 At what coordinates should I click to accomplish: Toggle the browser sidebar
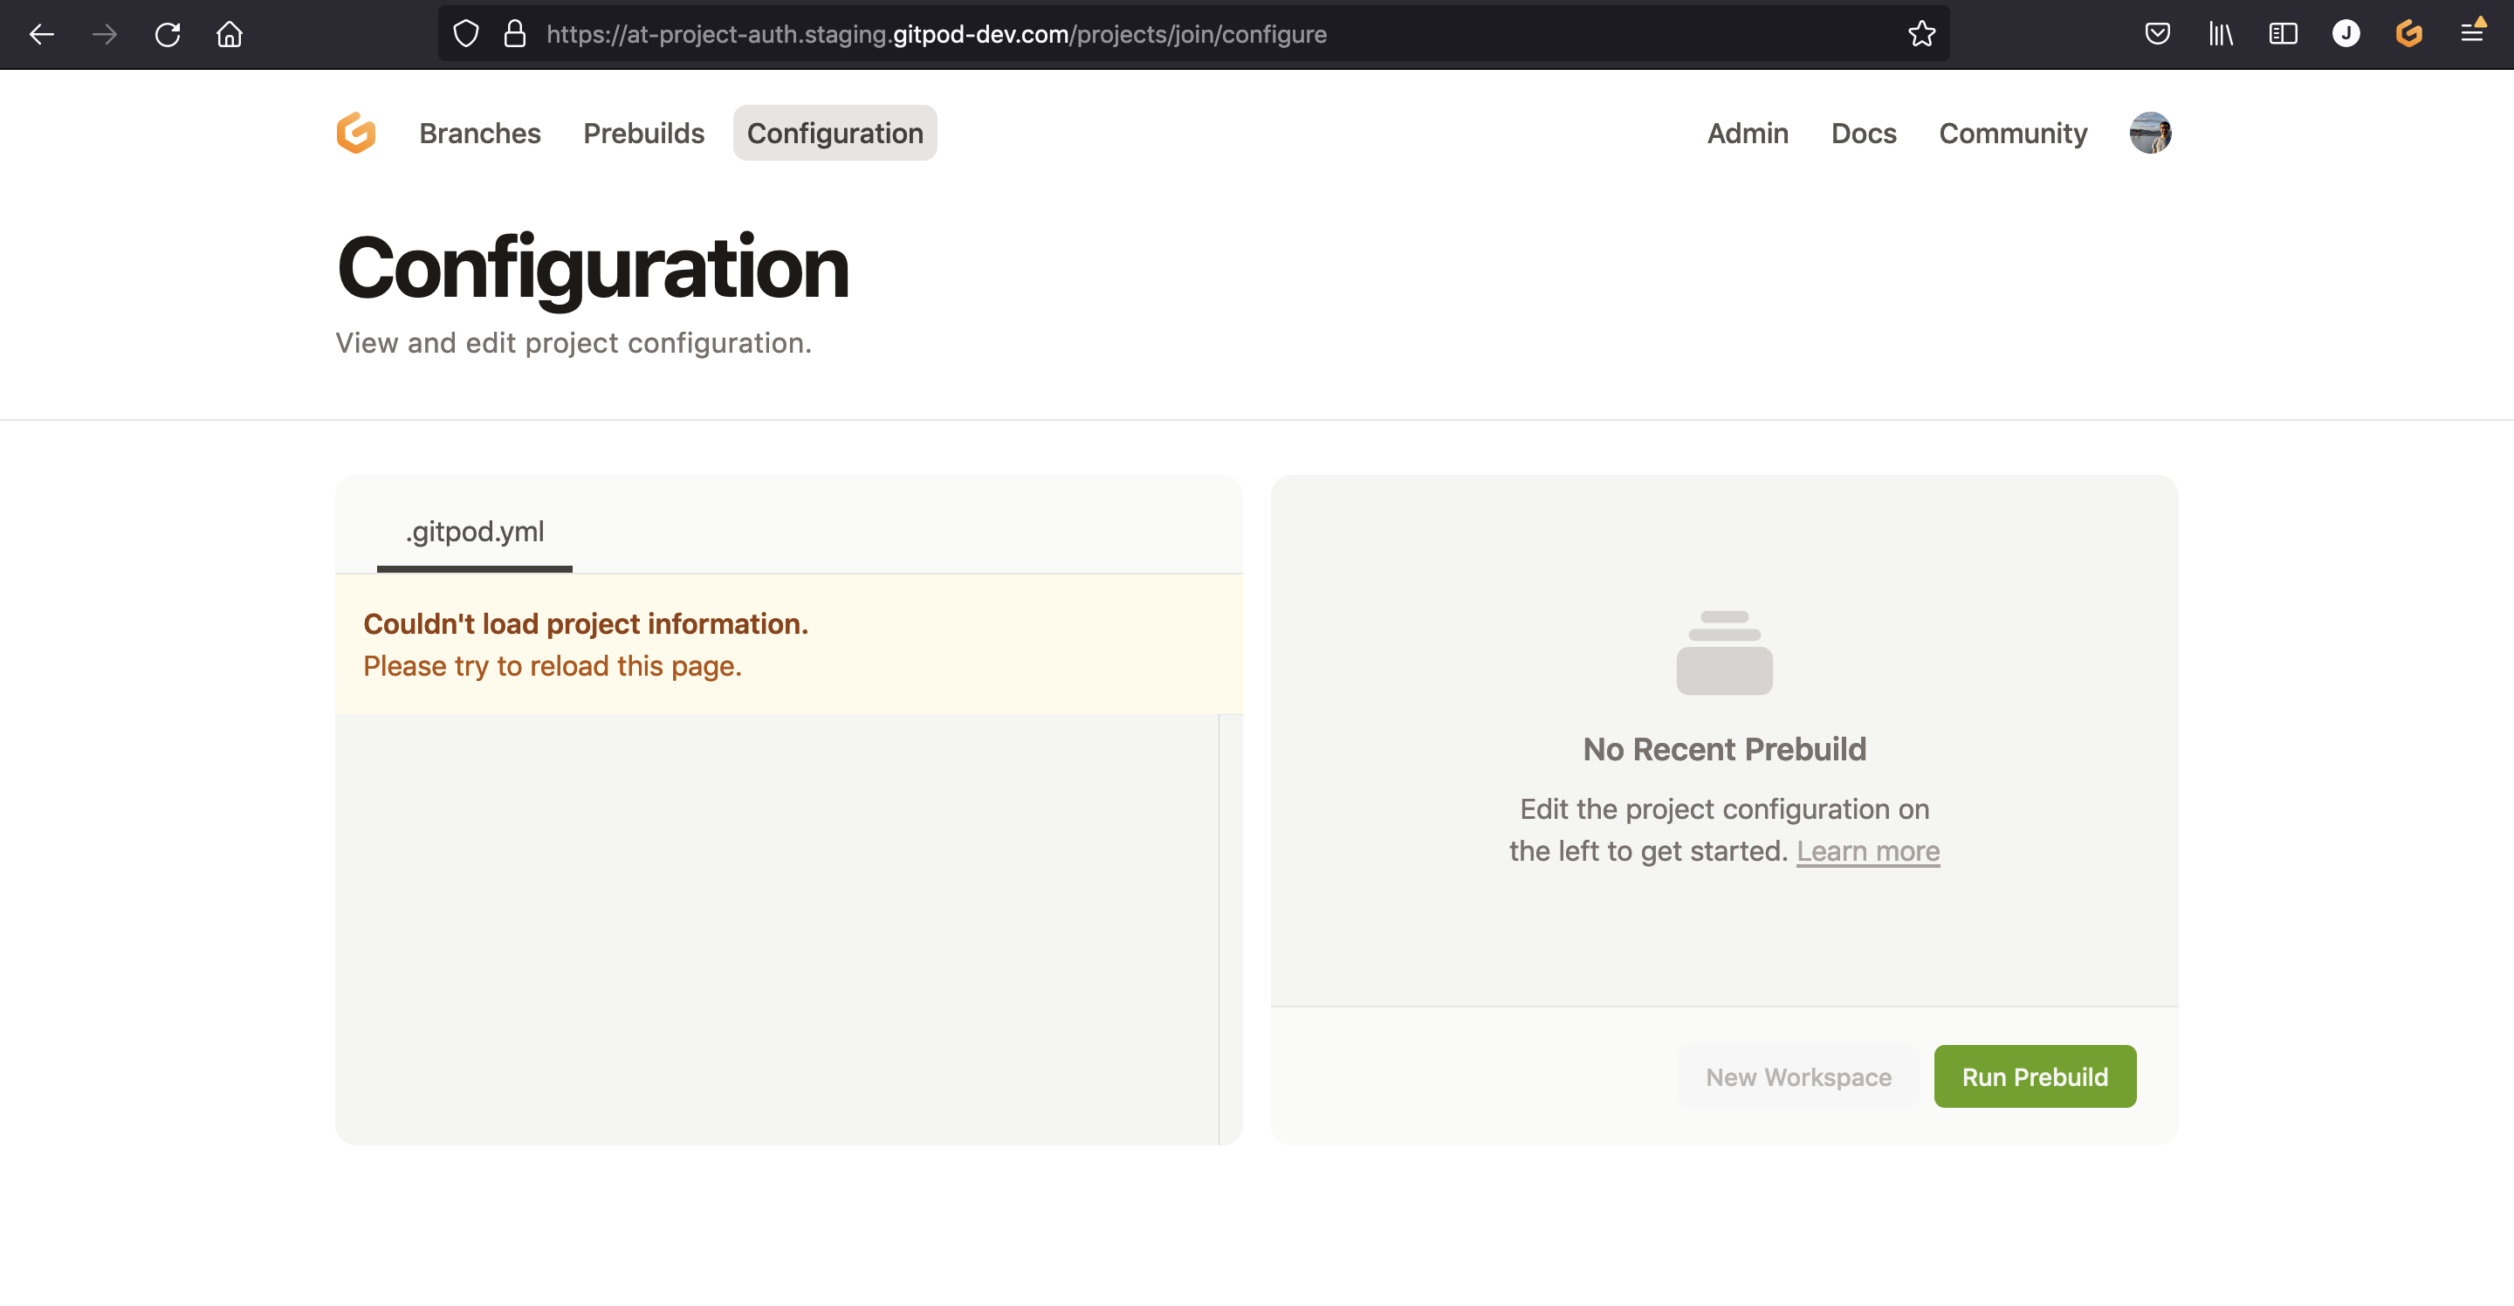(x=2283, y=34)
